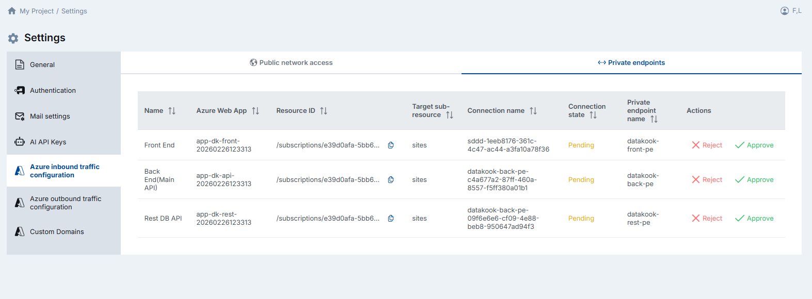Copy the Rest DB API resource ID

tap(391, 218)
